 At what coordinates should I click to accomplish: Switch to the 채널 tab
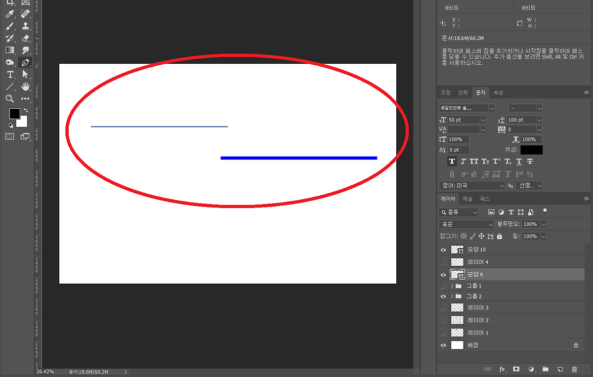coord(467,199)
